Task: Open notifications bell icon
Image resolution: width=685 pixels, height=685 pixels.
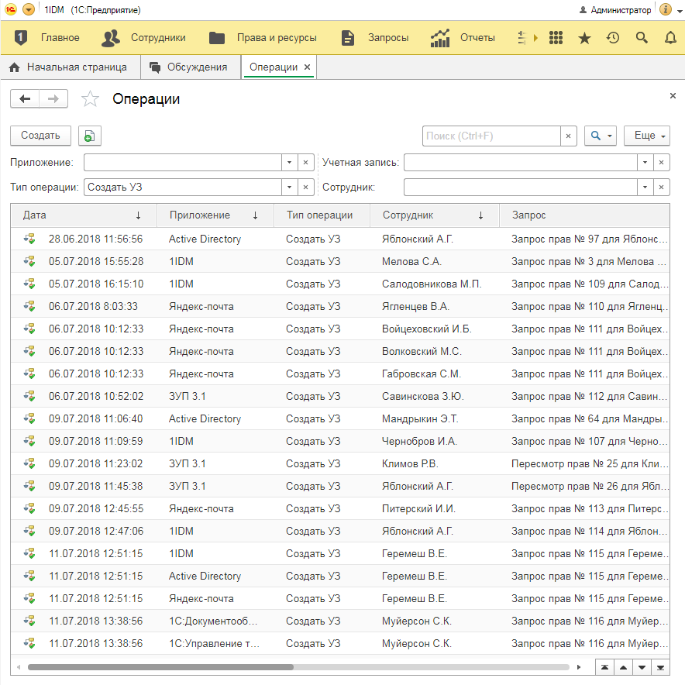Action: pyautogui.click(x=670, y=37)
